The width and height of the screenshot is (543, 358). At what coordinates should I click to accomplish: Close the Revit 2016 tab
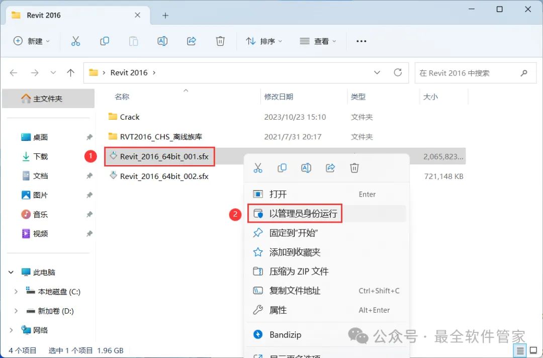pos(137,15)
